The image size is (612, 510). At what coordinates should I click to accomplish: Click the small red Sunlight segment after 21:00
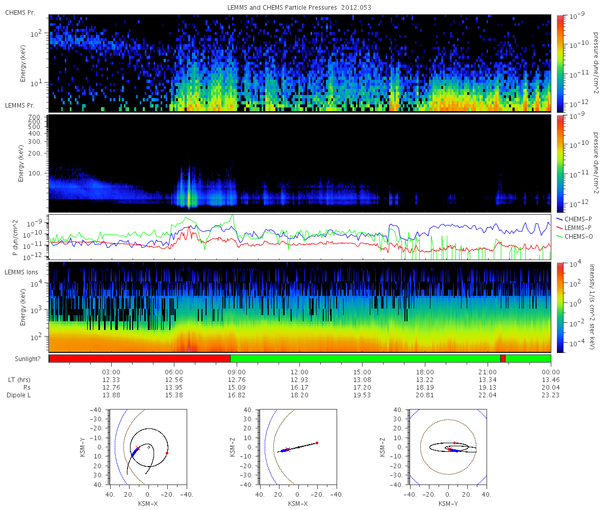click(x=503, y=359)
